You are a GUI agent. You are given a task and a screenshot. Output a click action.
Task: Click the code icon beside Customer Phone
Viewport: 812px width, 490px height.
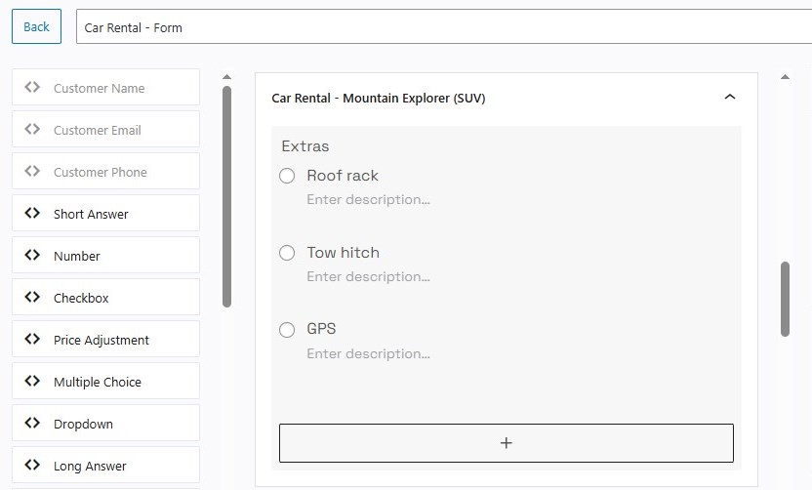point(32,171)
